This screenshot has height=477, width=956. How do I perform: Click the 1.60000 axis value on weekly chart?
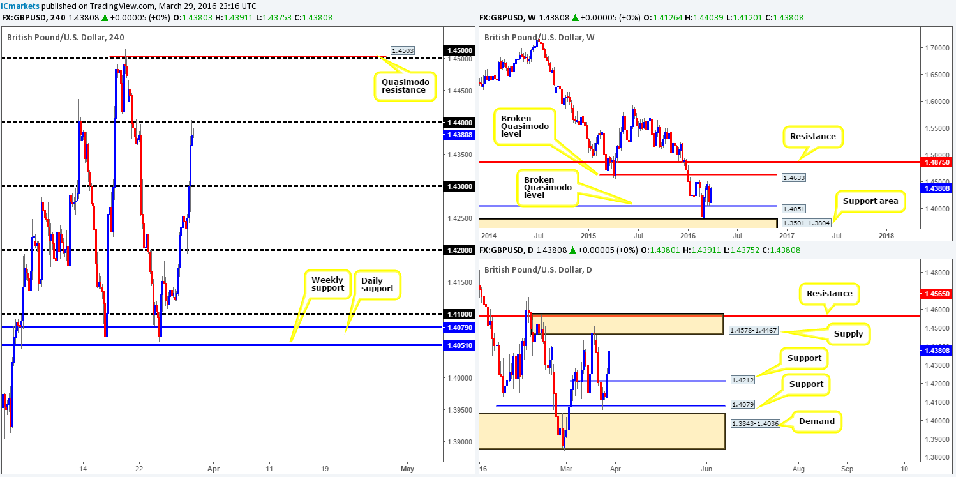(937, 102)
